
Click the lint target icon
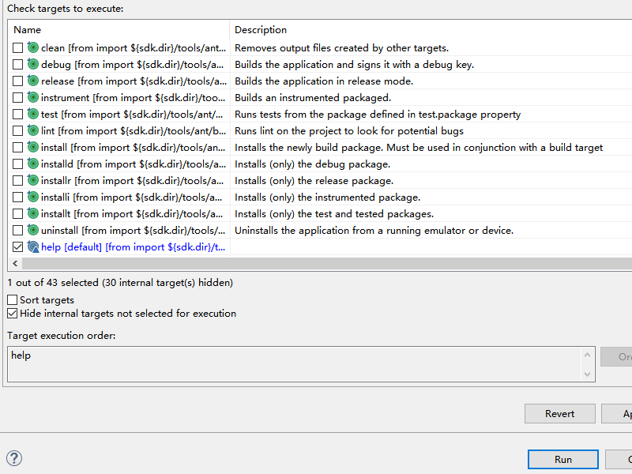[33, 131]
